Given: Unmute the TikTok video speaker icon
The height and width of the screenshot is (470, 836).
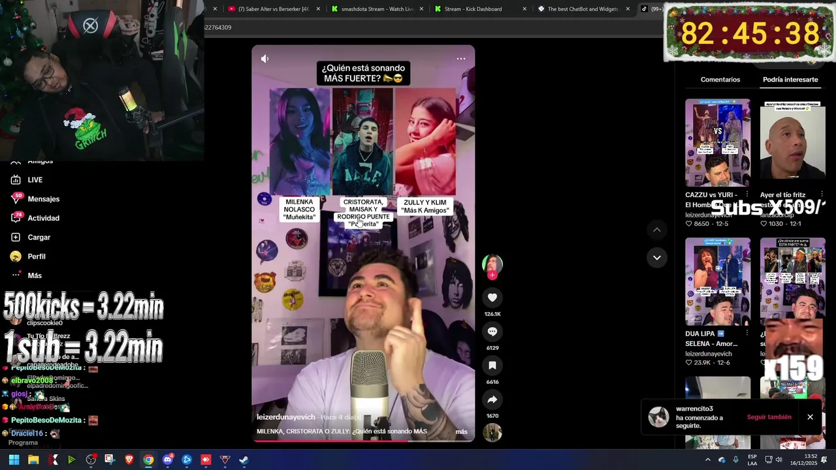Looking at the screenshot, I should (265, 59).
